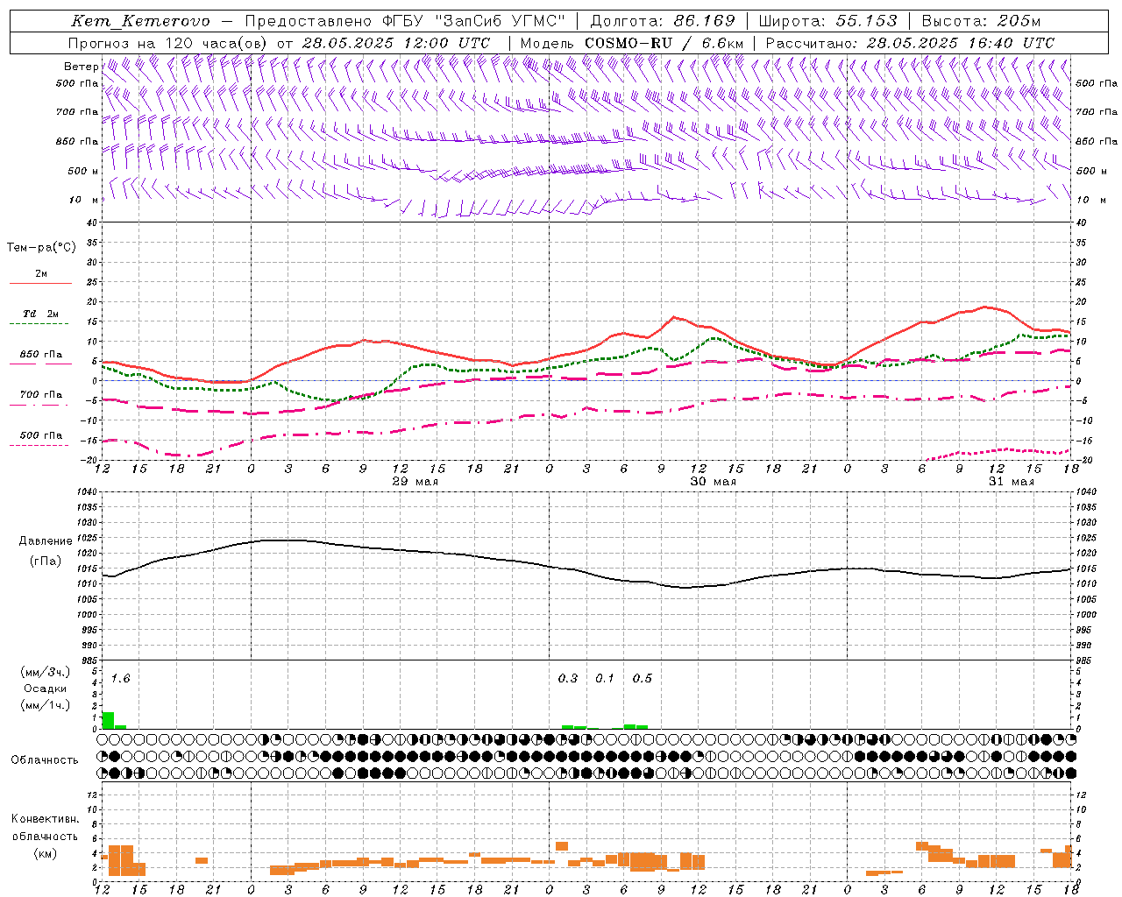Click the Рассчитано: 28.05.2025 16:40 UTC timestamp
Image resolution: width=1122 pixels, height=897 pixels.
coord(910,43)
